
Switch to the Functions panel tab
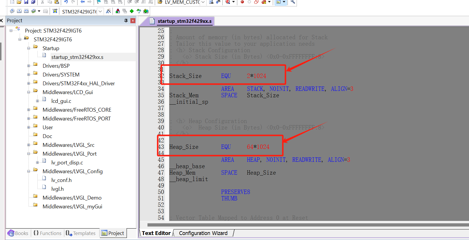[x=47, y=233]
